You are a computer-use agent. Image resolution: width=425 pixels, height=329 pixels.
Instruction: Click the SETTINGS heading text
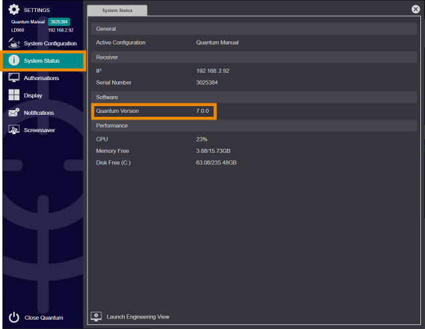pyautogui.click(x=37, y=10)
